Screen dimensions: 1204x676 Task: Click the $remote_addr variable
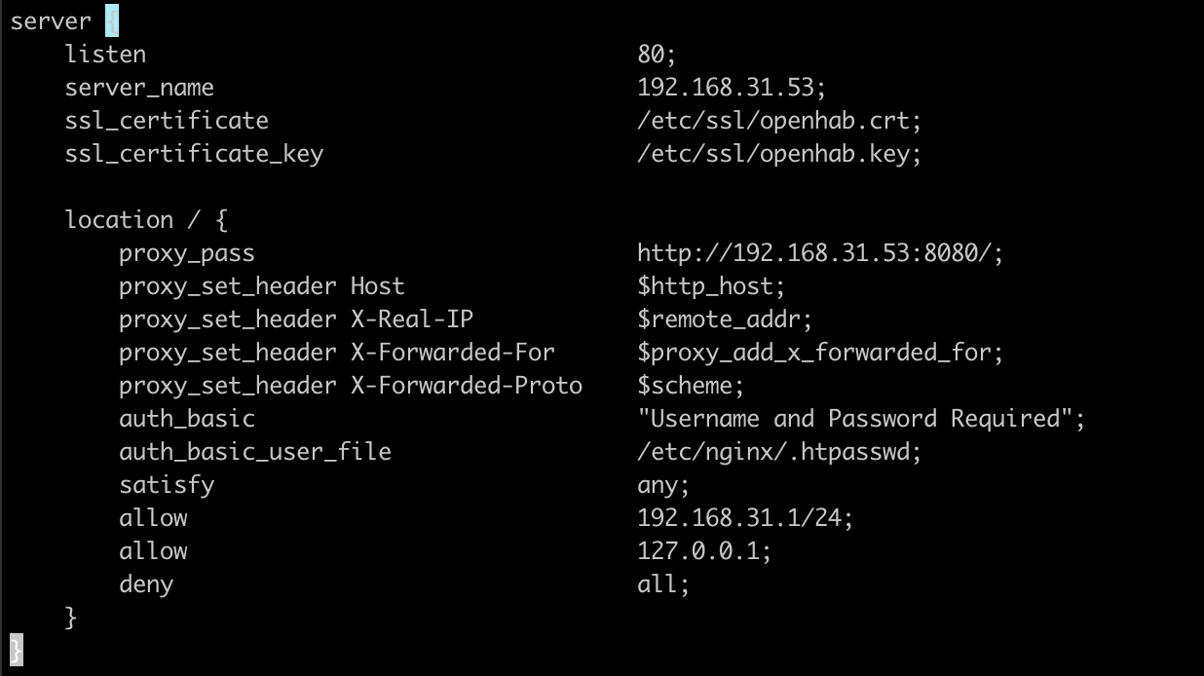coord(724,319)
